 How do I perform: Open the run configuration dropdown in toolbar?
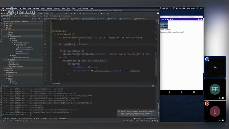(44, 13)
